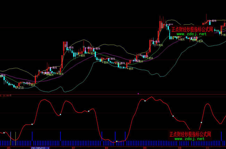Image resolution: width=226 pixels, height=149 pixels.
Task: Click the indicator value label above sub-chart
Action: 6,95
